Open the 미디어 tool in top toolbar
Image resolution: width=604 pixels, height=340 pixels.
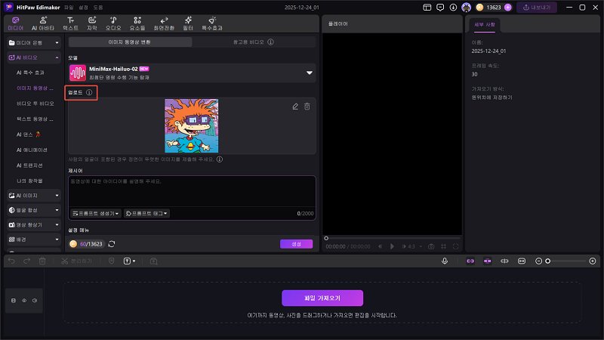tap(15, 23)
